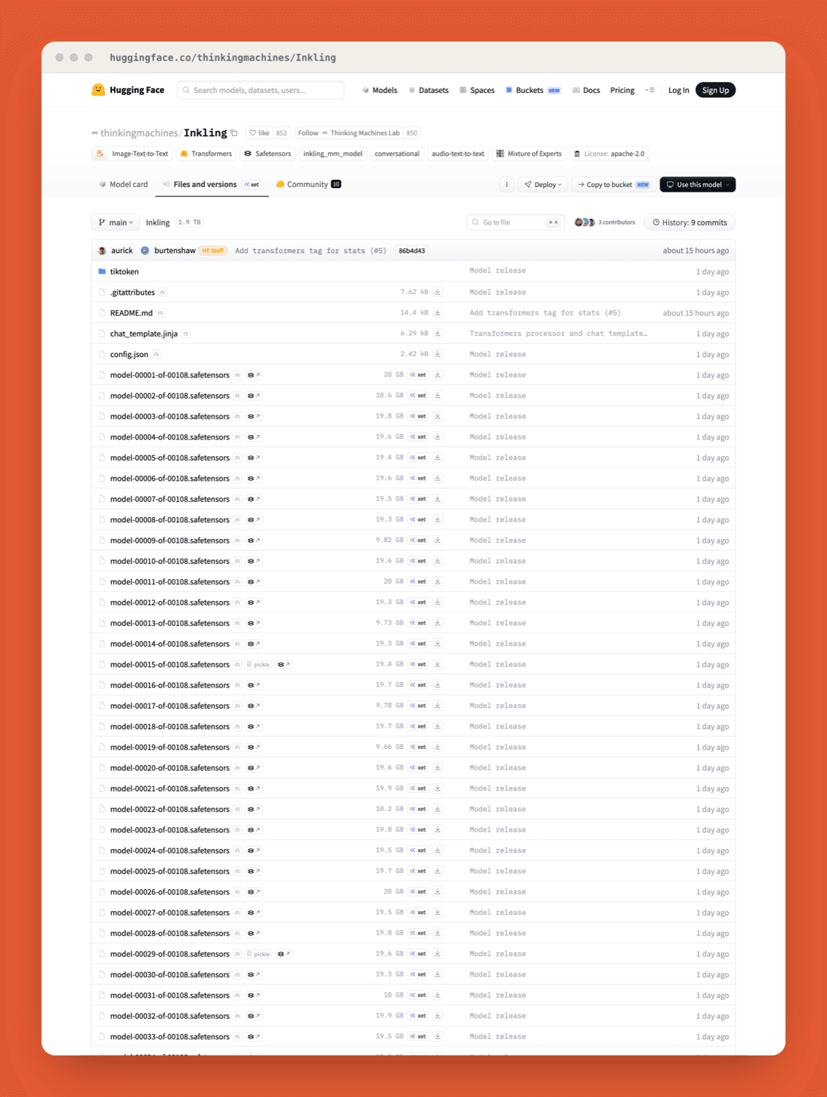
Task: Switch to the Model card tab
Action: 124,184
